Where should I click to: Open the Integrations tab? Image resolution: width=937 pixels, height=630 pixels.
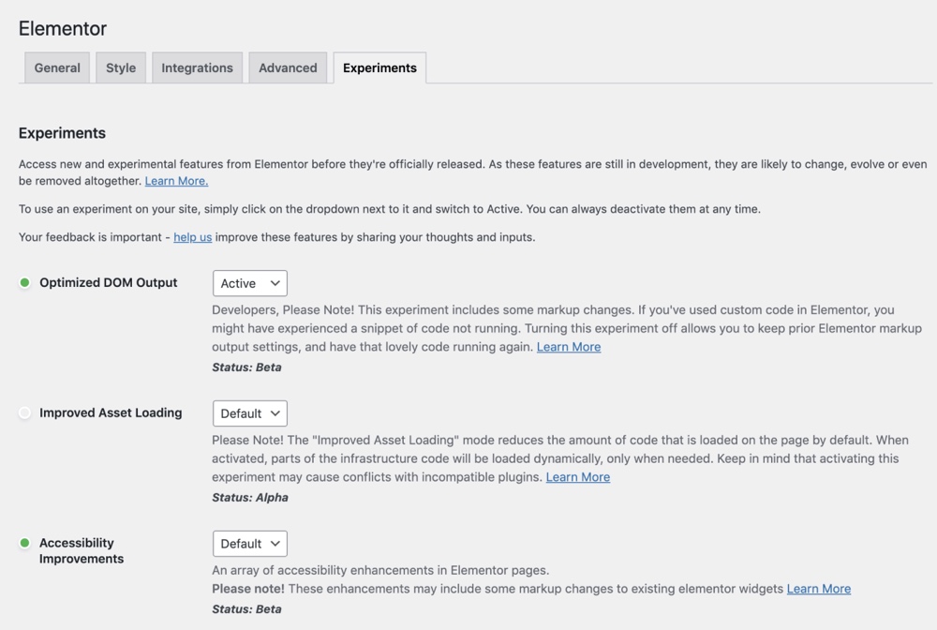[197, 67]
